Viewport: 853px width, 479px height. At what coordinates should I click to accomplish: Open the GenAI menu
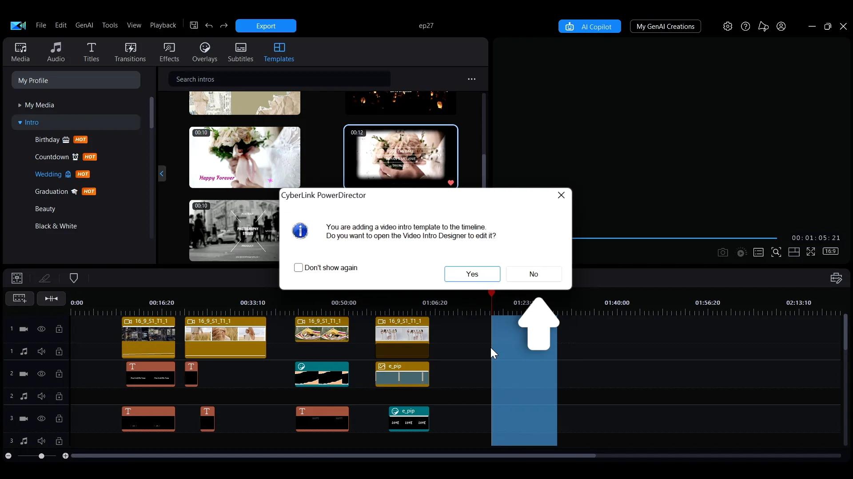pos(84,25)
